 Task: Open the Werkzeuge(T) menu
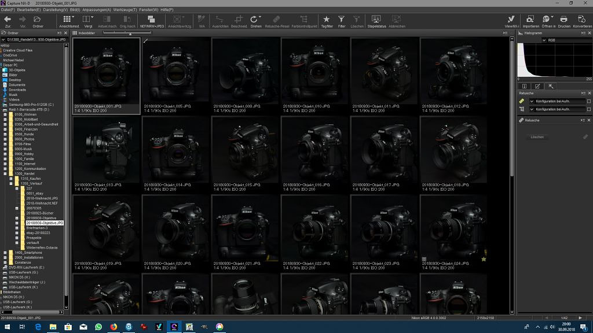[x=125, y=9]
